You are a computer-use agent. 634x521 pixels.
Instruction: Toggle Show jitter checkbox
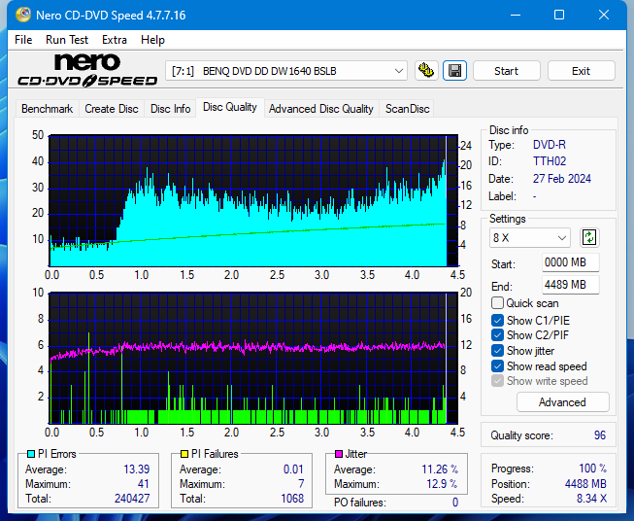coord(497,351)
